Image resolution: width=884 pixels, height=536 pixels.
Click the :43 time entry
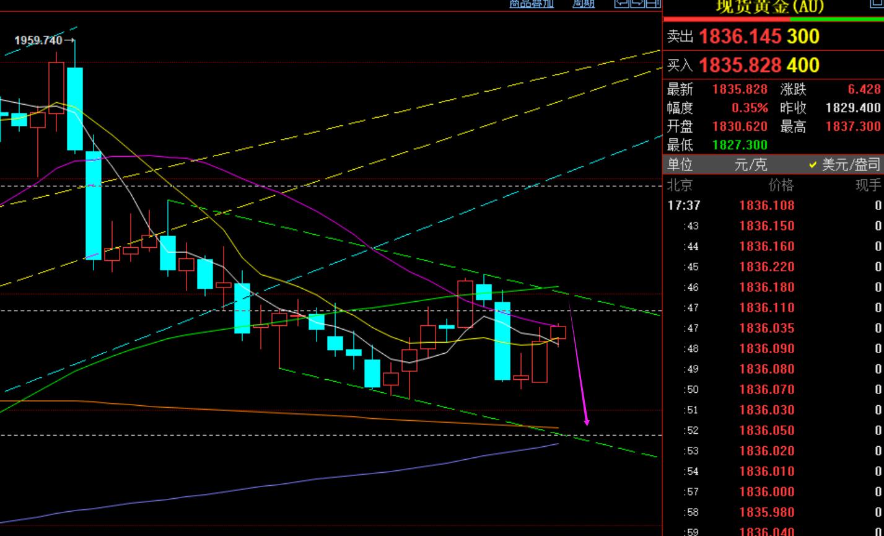click(x=691, y=226)
